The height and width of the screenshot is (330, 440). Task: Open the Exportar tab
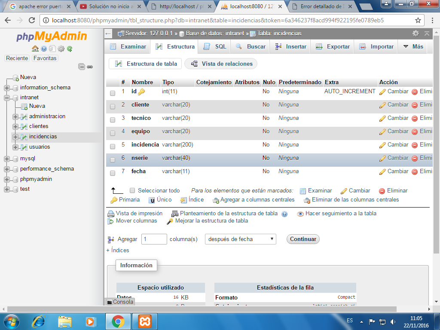tap(333, 46)
